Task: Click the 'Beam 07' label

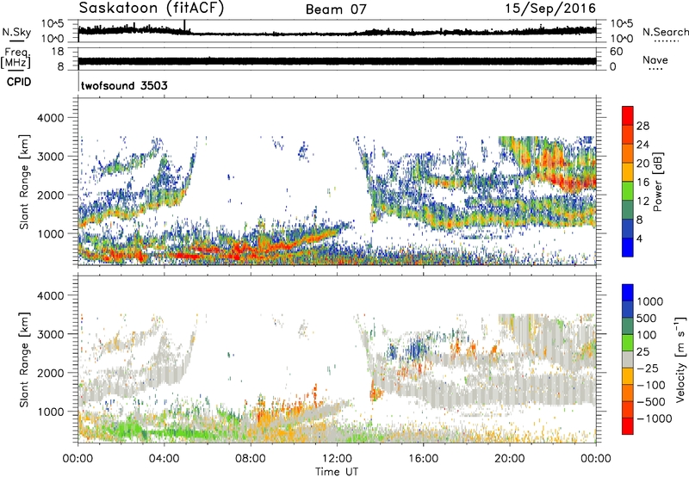Action: click(x=336, y=9)
